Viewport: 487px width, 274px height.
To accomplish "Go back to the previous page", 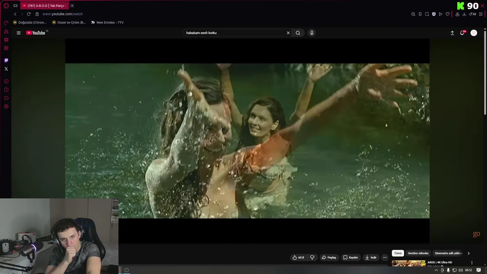I will 15,14.
